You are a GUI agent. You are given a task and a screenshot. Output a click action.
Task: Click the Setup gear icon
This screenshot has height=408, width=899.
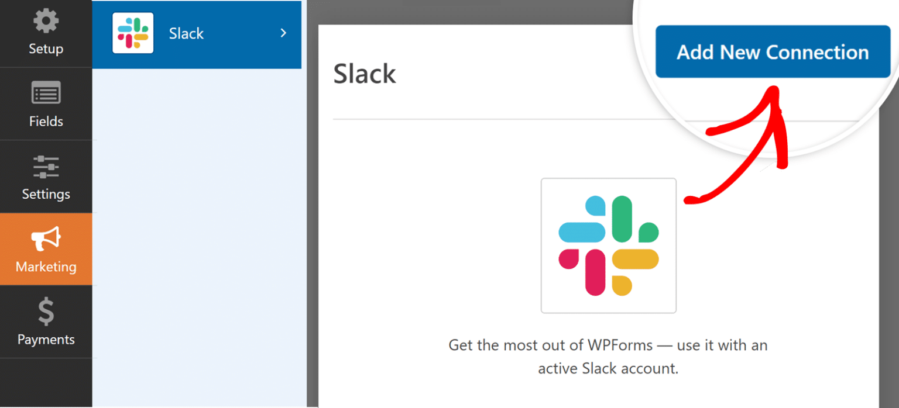[x=46, y=20]
